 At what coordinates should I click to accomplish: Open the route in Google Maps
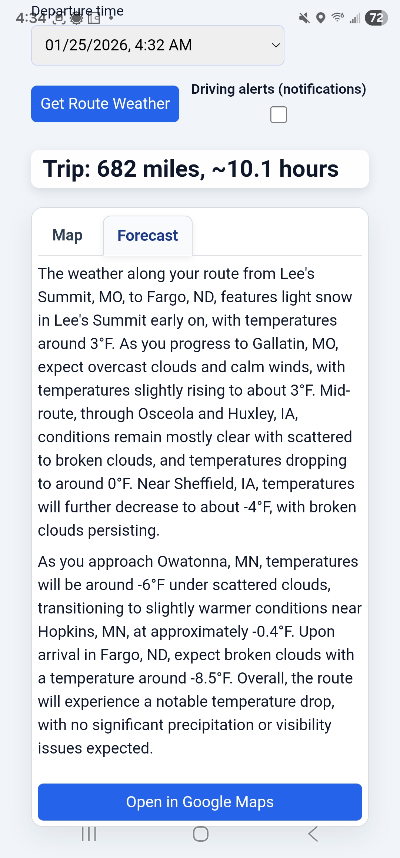pos(200,801)
